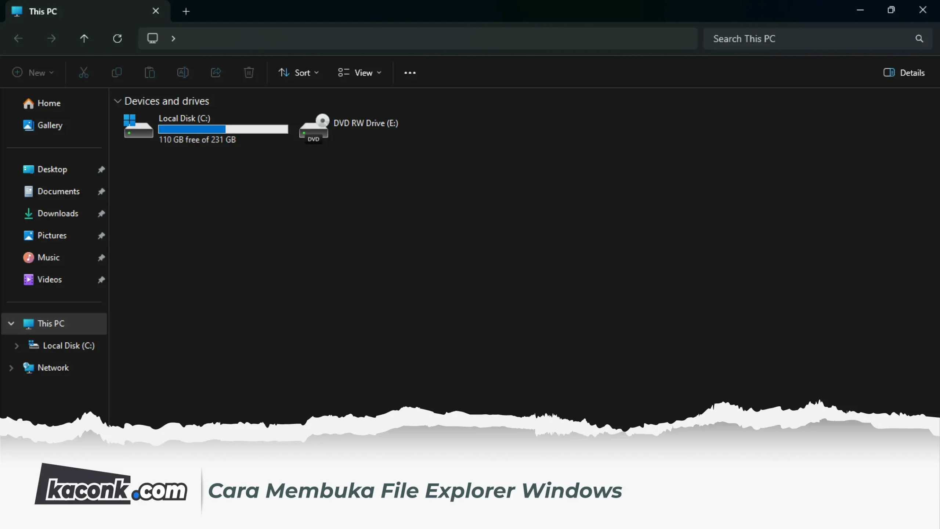Click the pin icon beside Documents
940x529 pixels.
point(101,191)
